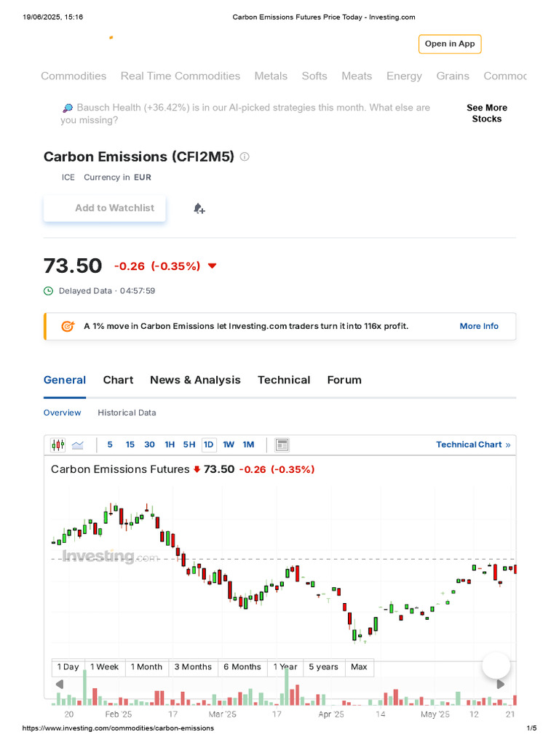The image size is (559, 745).
Task: Switch to the General tab
Action: coord(65,380)
